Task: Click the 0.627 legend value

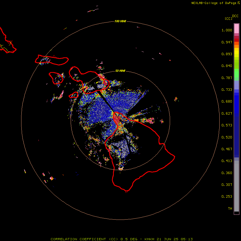Action: [227, 114]
